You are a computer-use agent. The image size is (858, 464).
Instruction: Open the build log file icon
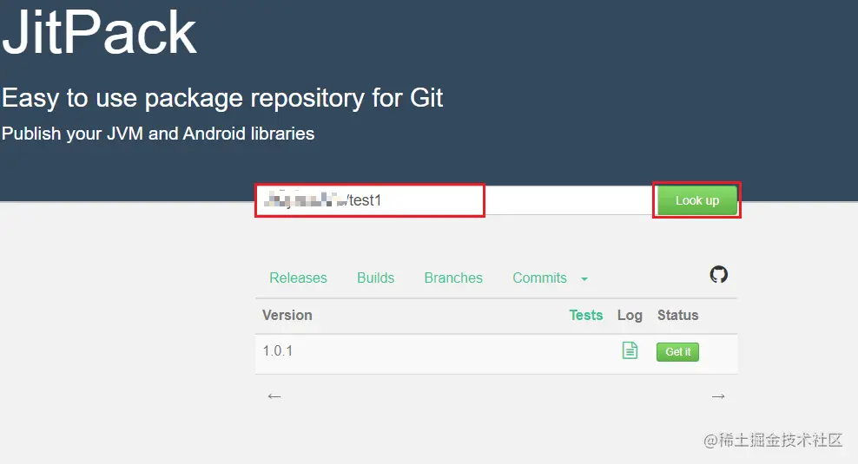point(630,351)
